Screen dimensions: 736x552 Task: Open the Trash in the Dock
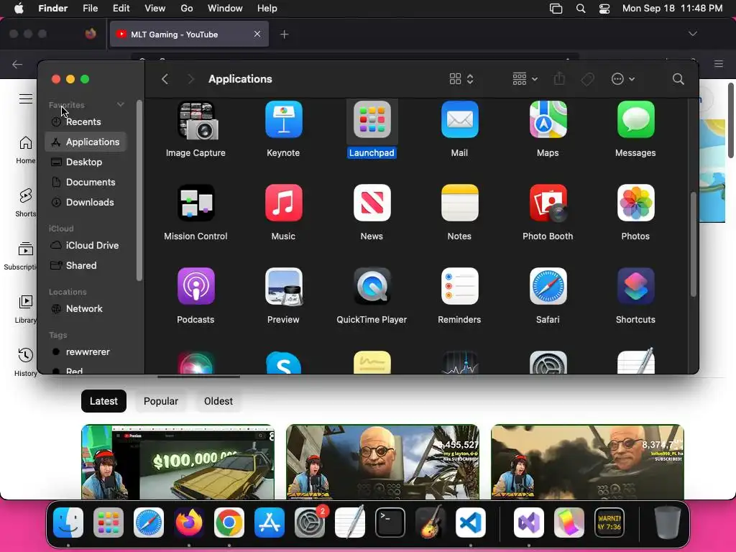coord(667,523)
